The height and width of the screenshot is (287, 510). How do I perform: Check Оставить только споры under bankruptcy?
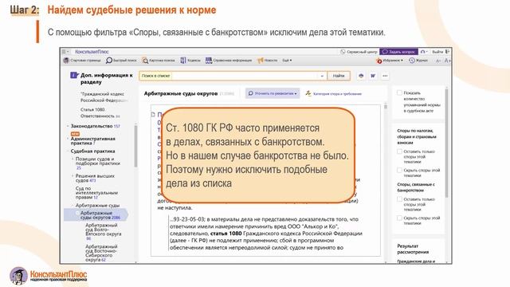pyautogui.click(x=399, y=199)
